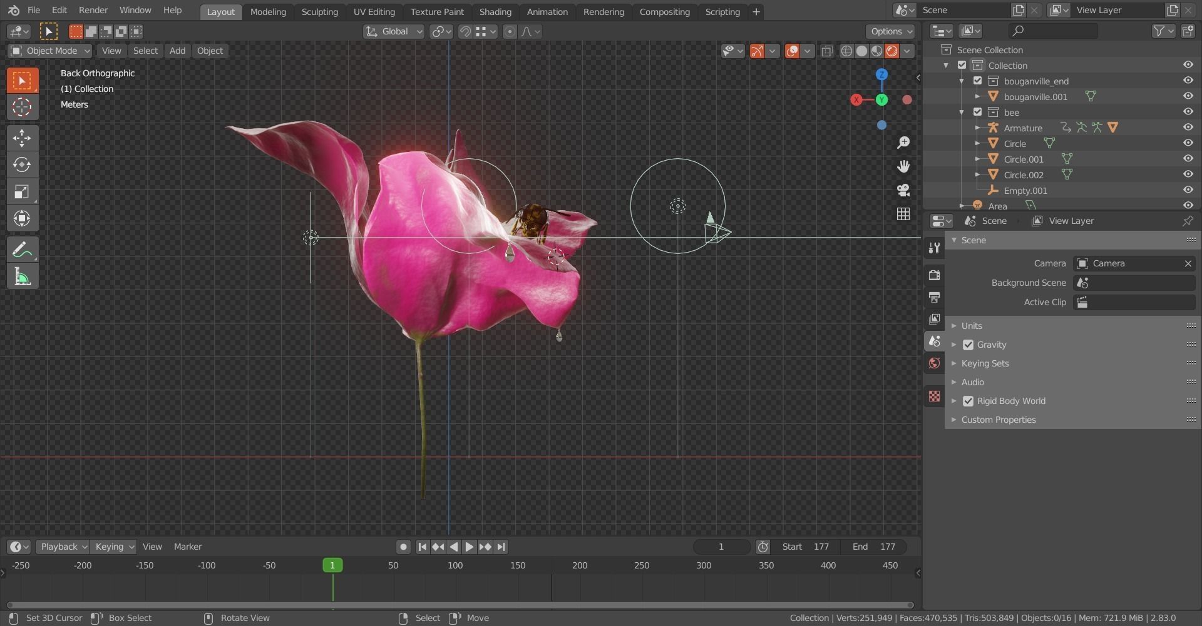Select the Select Box tool

(23, 81)
